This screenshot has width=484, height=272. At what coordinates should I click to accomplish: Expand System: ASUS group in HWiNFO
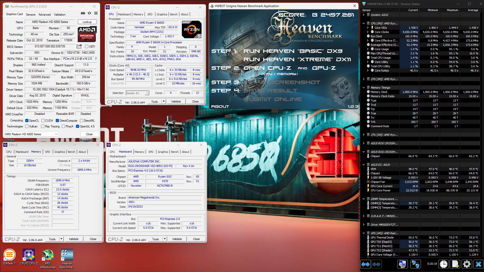click(x=364, y=15)
